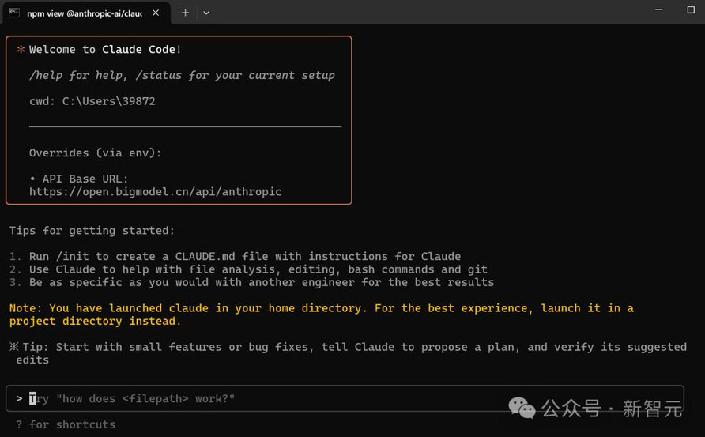The width and height of the screenshot is (705, 437).
Task: Maximize the terminal window
Action: tap(691, 9)
